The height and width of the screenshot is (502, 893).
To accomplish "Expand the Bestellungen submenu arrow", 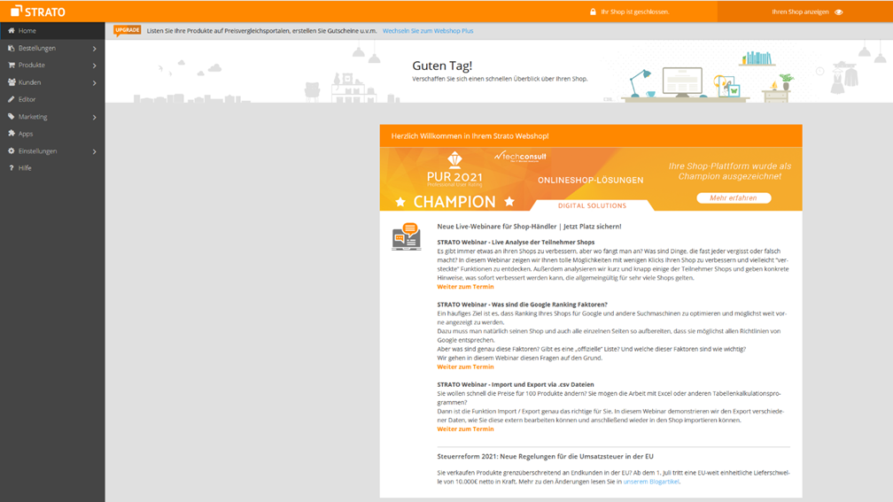I will click(x=95, y=49).
